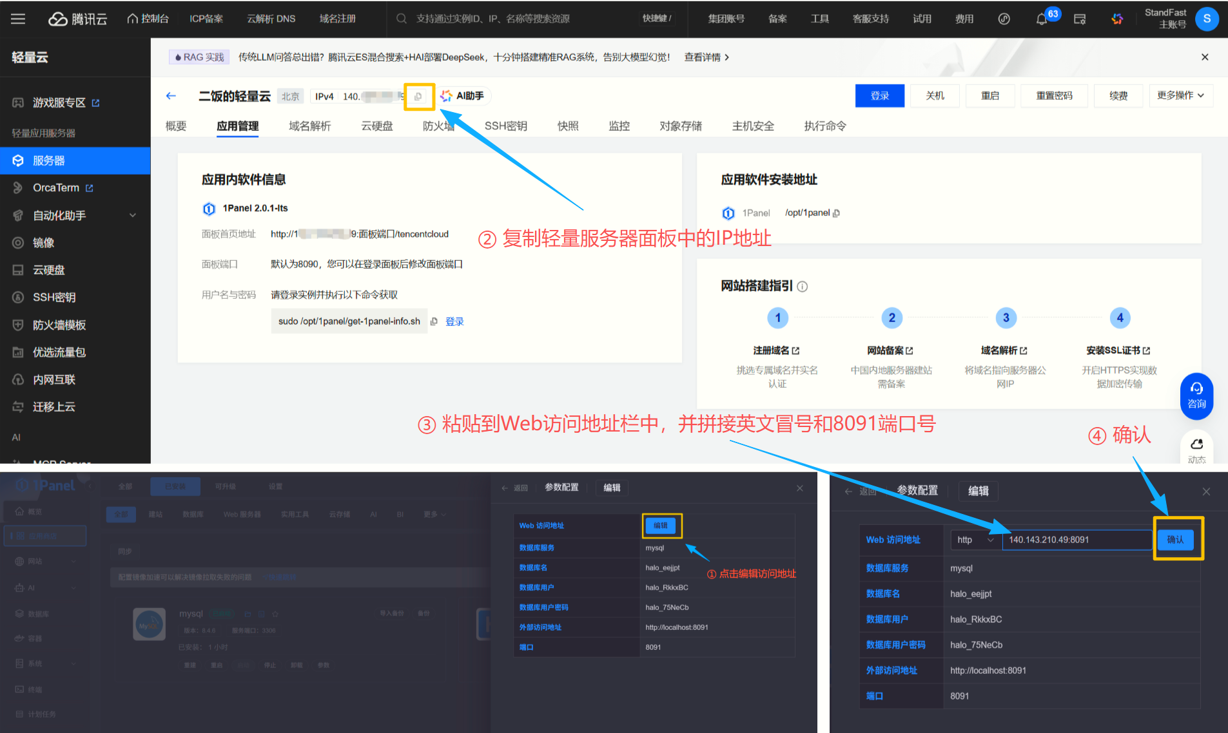Open the 更多操作 dropdown
This screenshot has width=1228, height=733.
coord(1180,95)
